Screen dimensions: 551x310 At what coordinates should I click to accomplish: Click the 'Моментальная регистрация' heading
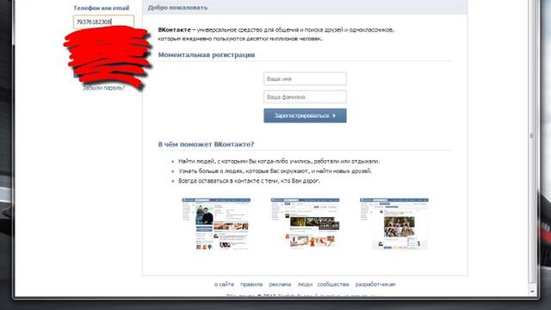(x=207, y=55)
